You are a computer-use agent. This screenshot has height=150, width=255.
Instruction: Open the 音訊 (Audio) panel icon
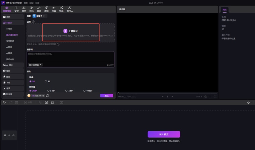(31, 9)
